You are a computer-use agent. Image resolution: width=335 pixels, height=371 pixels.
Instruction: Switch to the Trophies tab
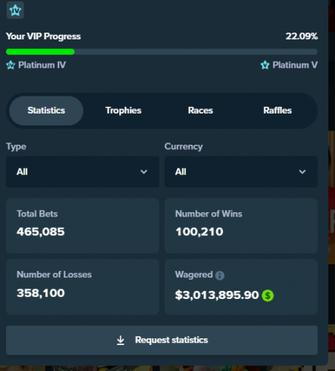[x=123, y=111]
